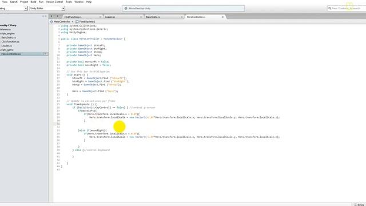This screenshot has width=366, height=206.
Task: Click the HeroController class icon in breadcrumb
Action: [x=51, y=22]
